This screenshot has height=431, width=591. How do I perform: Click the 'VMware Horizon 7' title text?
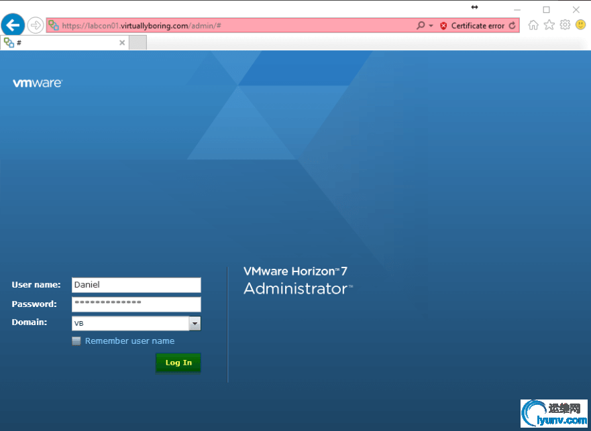pyautogui.click(x=295, y=271)
